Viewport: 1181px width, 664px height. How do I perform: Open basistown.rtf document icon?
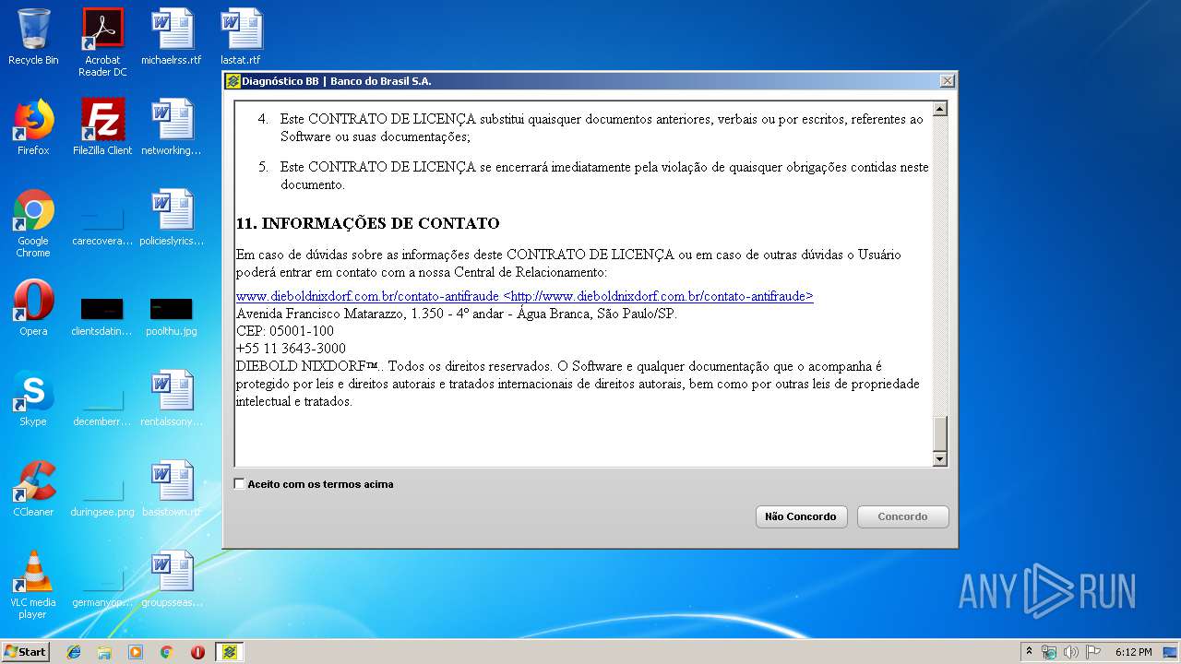click(x=172, y=489)
